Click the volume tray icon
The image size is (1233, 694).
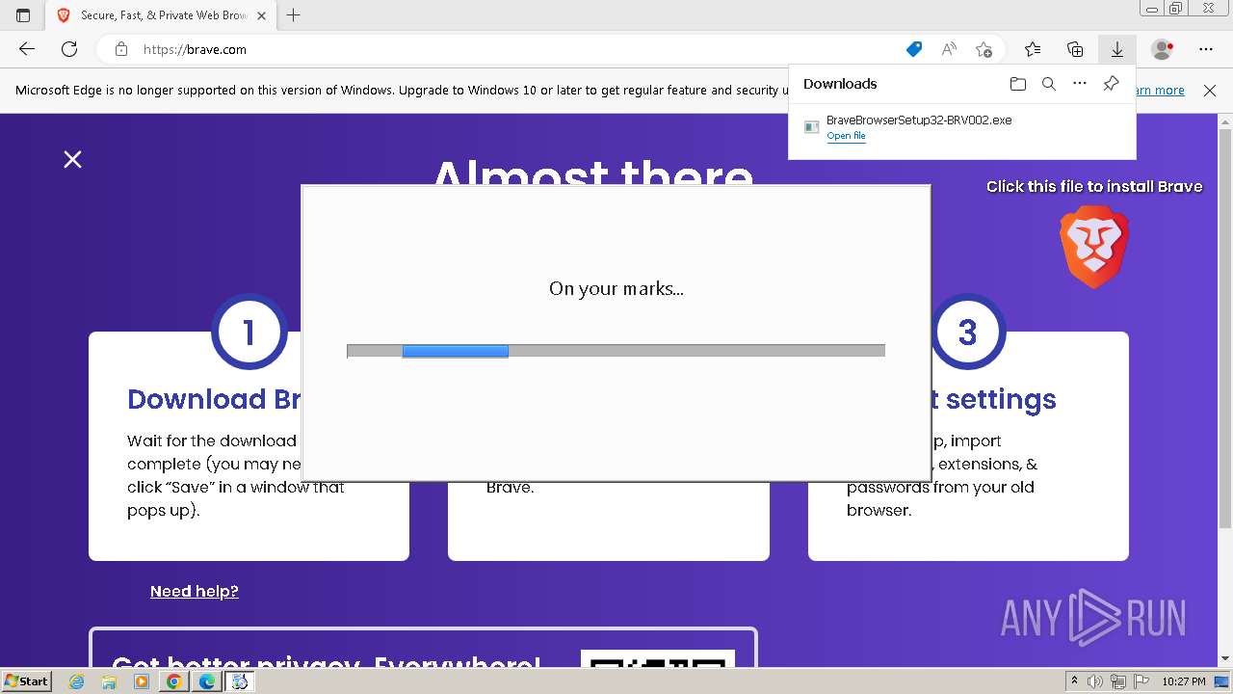point(1096,681)
